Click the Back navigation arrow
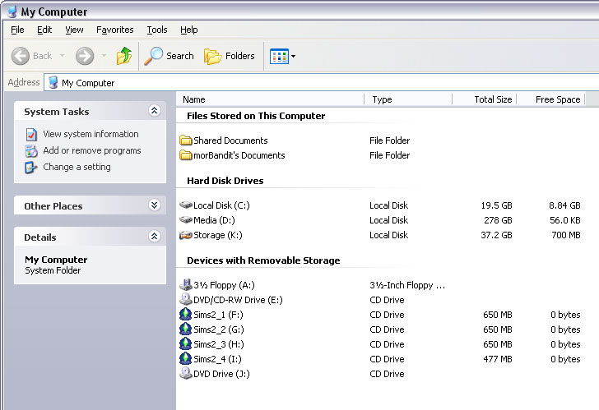The height and width of the screenshot is (410, 599). click(x=33, y=56)
